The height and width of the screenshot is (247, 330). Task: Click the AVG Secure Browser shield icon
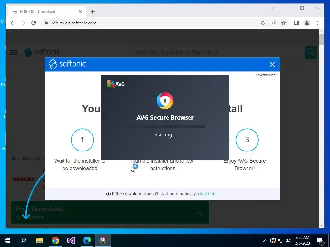click(x=165, y=101)
